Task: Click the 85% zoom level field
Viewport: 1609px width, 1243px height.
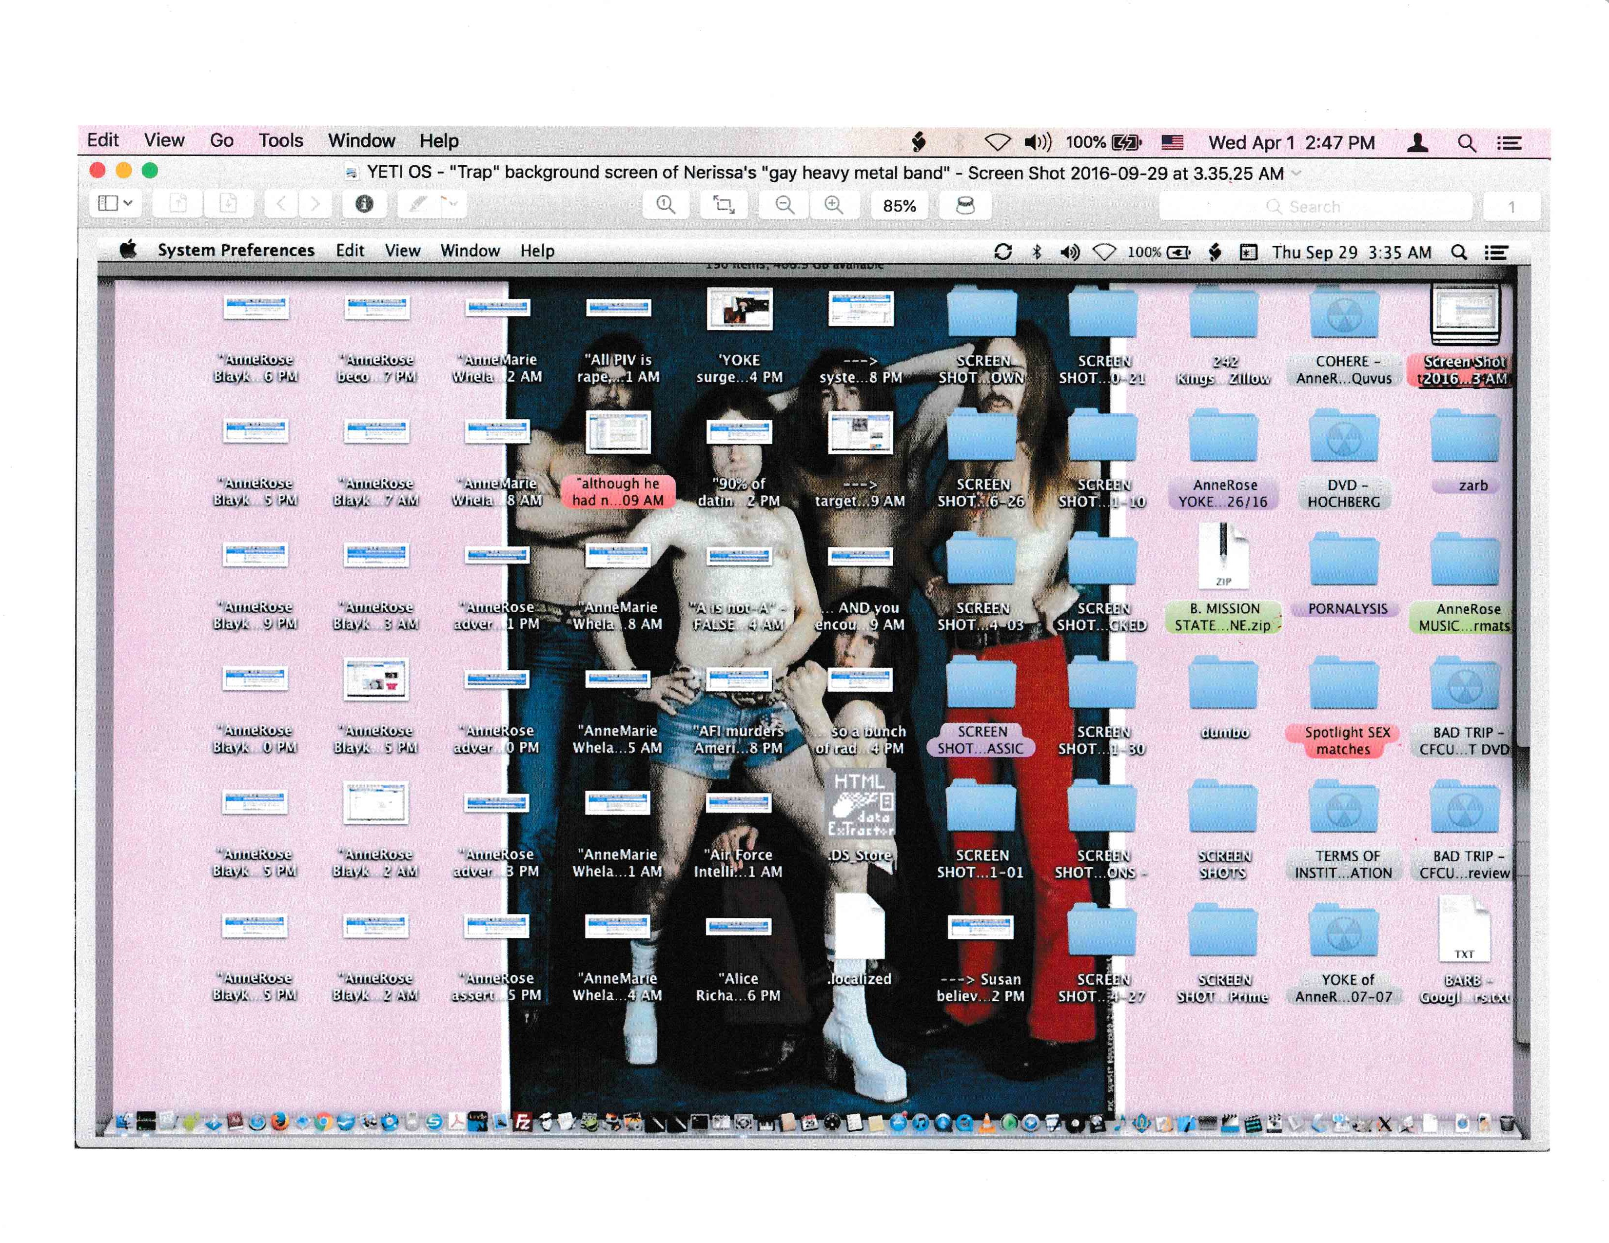Action: coord(899,206)
